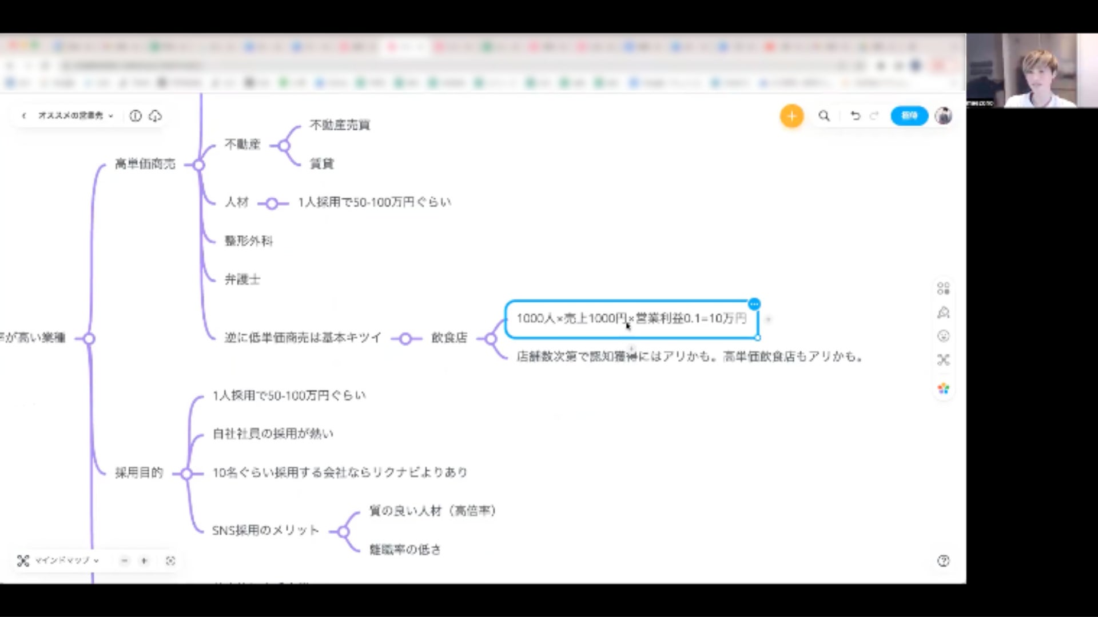Click the help question mark icon
The image size is (1098, 617).
tap(944, 561)
